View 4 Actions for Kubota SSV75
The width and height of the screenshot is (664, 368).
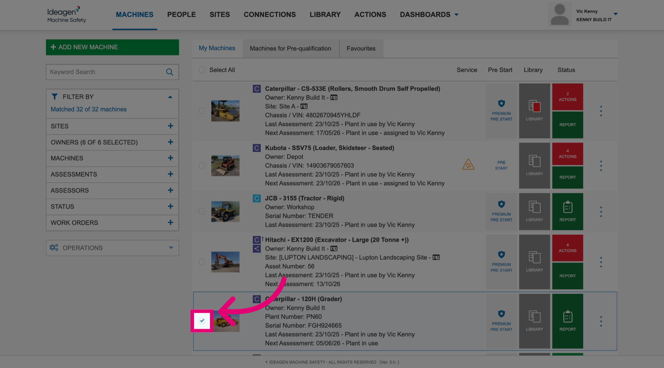click(568, 154)
